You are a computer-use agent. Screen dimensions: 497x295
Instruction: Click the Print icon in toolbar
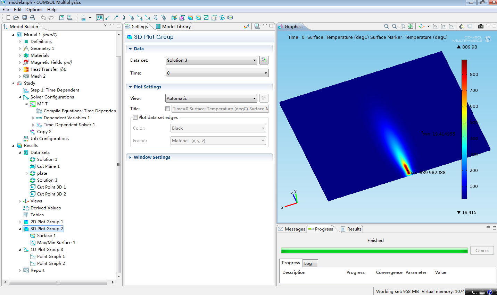32,18
